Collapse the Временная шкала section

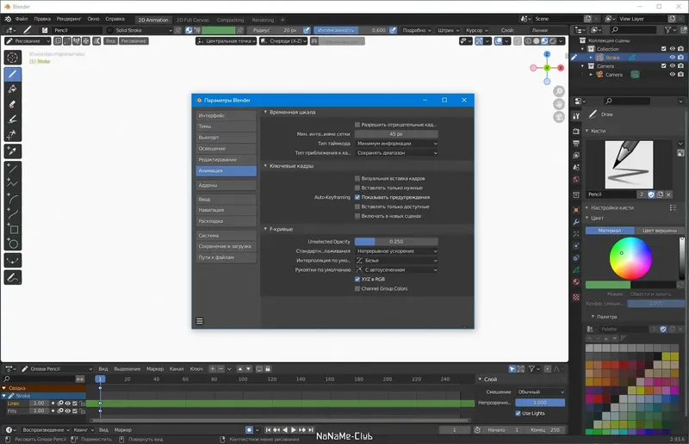(x=265, y=113)
